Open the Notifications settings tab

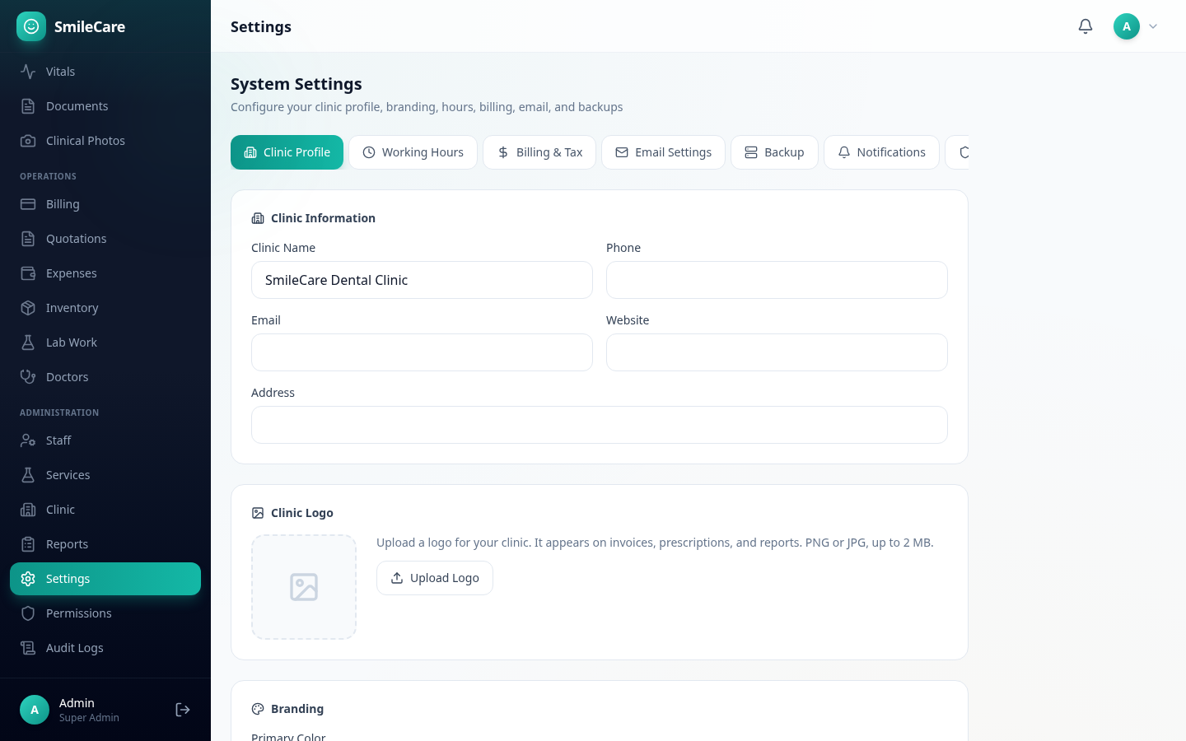coord(881,152)
